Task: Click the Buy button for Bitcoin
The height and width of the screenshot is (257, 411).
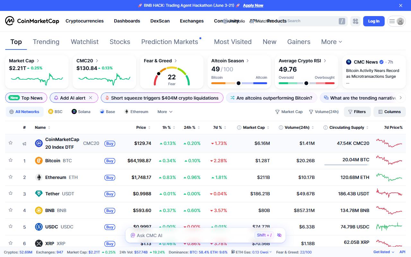Action: click(110, 161)
